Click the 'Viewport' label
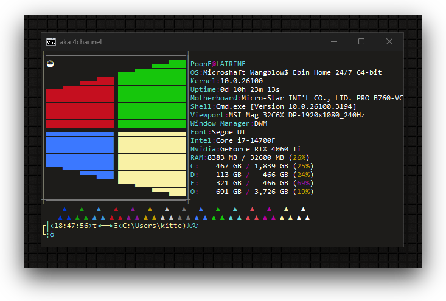The image size is (446, 301). pyautogui.click(x=207, y=115)
